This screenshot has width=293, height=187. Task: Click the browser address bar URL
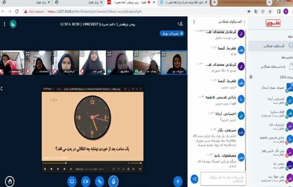tap(95, 12)
